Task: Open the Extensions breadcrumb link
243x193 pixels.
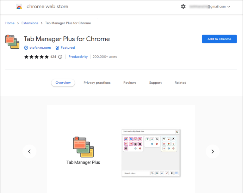Action: [30, 23]
